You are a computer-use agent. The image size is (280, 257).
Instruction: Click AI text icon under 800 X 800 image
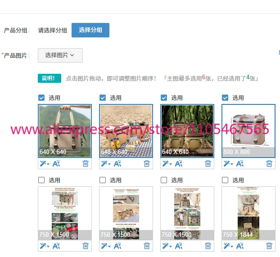coord(240,163)
